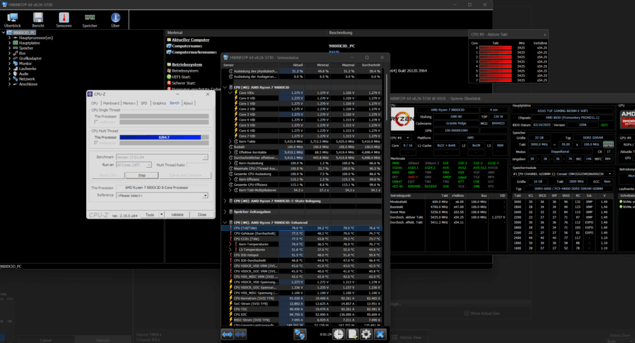
Task: Expand the Grafikadapter tree node
Action: tap(10, 58)
